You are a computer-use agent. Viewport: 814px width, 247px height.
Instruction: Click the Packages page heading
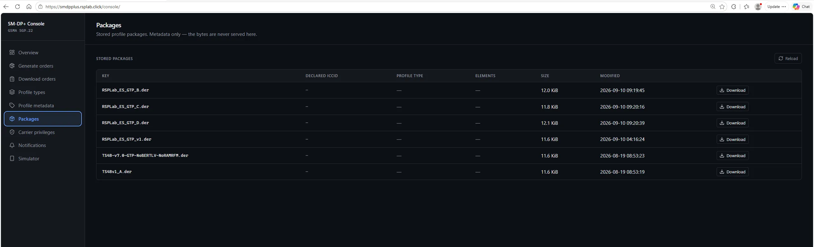click(x=109, y=25)
